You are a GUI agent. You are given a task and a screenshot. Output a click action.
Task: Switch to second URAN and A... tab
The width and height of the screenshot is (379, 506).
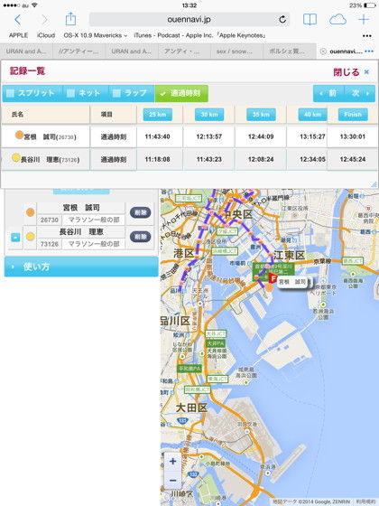coord(132,52)
